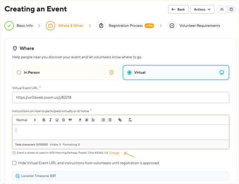Select the In Person location option
Viewport: 239px width, 184px height.
(19, 72)
